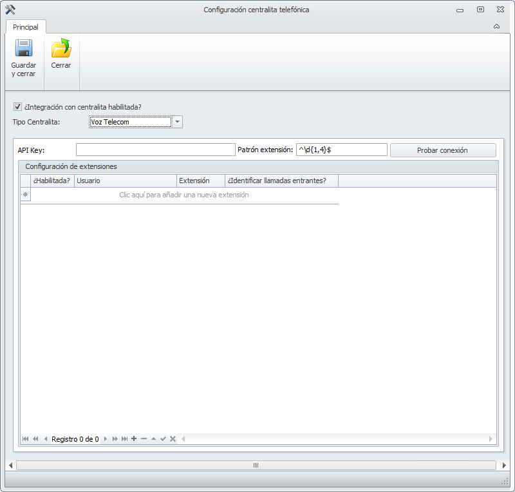Viewport: 515px width, 492px height.
Task: Jump to next page of records
Action: pos(115,438)
